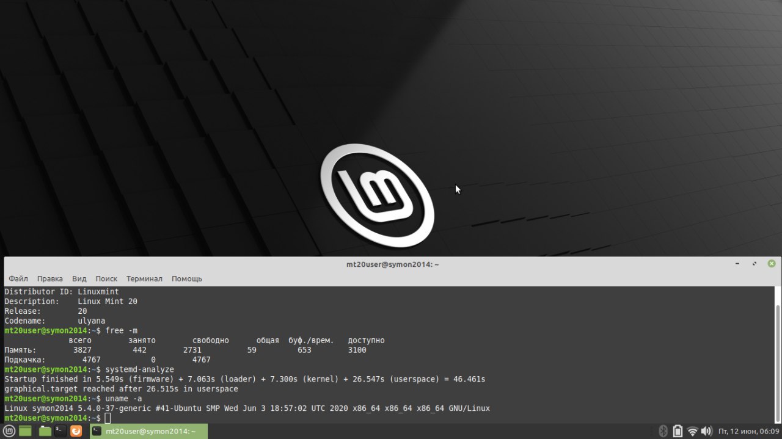The image size is (782, 439).
Task: Open the Файл menu in the terminal
Action: pos(18,278)
